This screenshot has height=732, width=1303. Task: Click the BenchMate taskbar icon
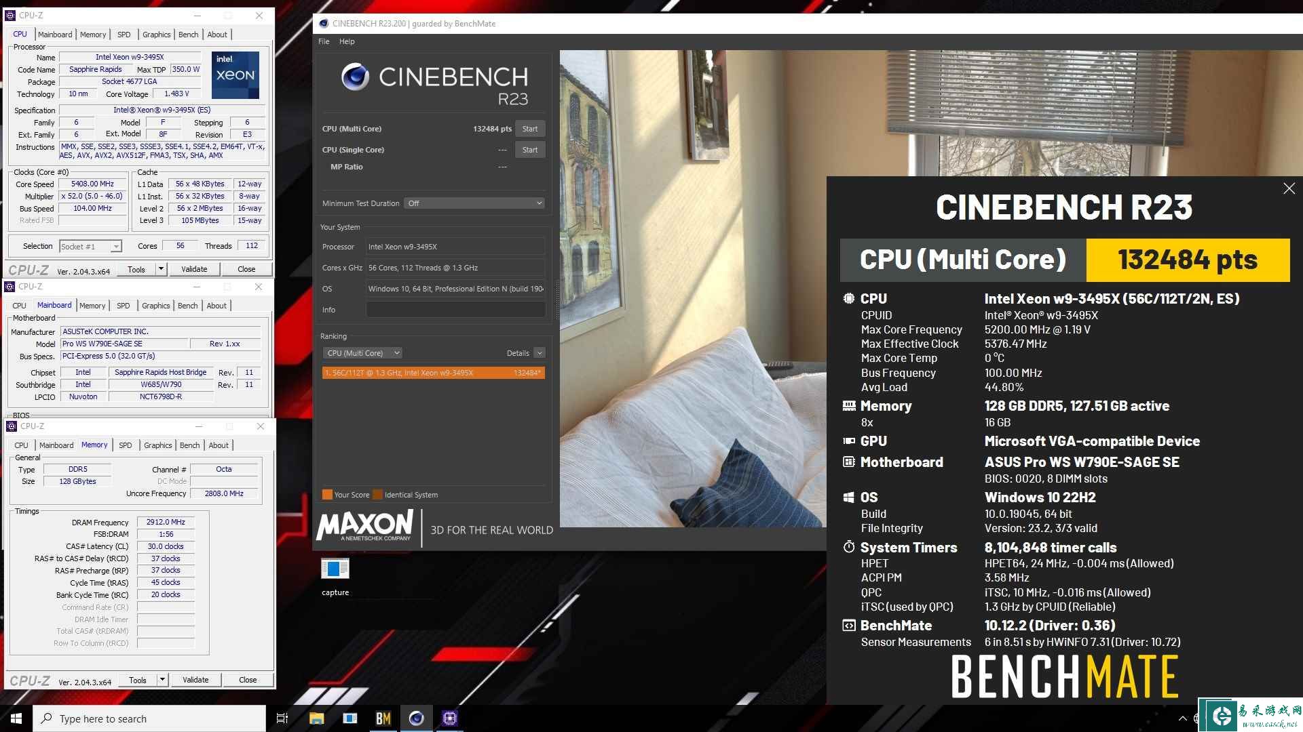384,718
